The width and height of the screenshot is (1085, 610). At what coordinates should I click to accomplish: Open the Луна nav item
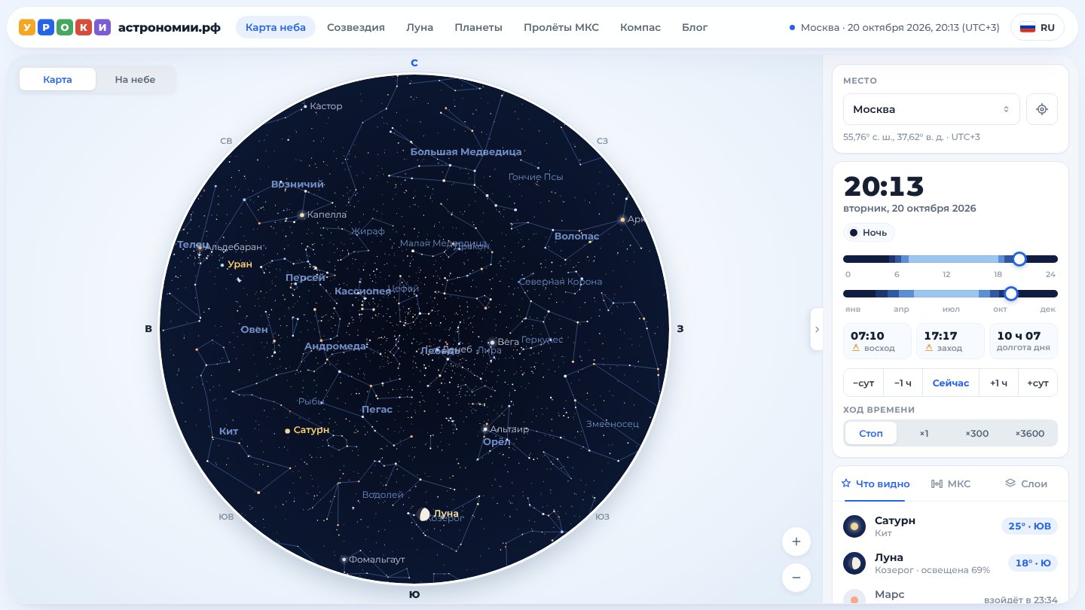click(x=420, y=27)
